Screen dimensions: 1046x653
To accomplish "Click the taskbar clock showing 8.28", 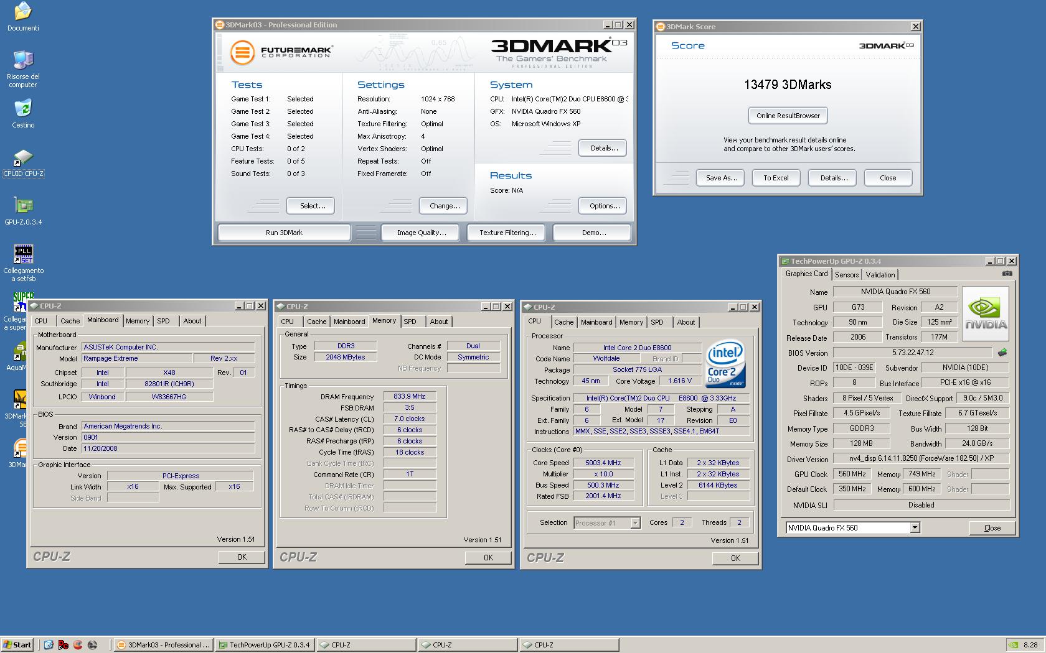I will click(1030, 645).
